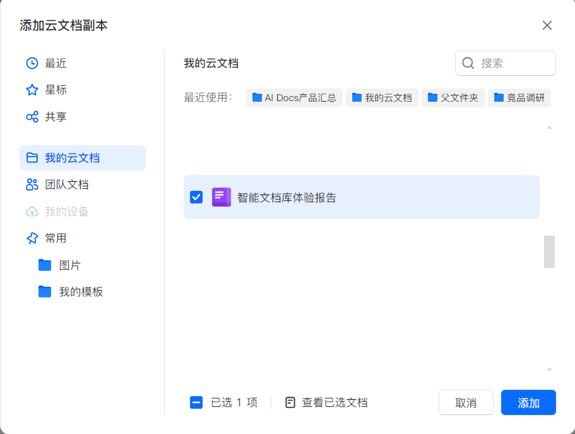
Task: Click the star icon beside 星标
Action: (x=32, y=90)
